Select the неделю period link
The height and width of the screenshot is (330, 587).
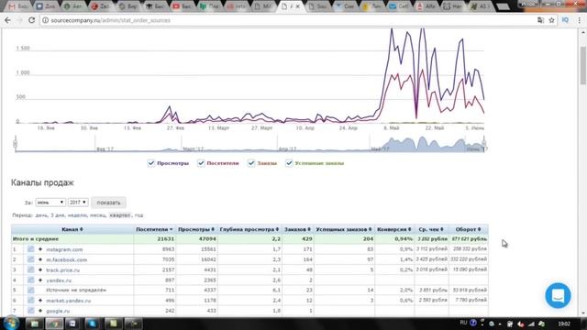tap(78, 215)
